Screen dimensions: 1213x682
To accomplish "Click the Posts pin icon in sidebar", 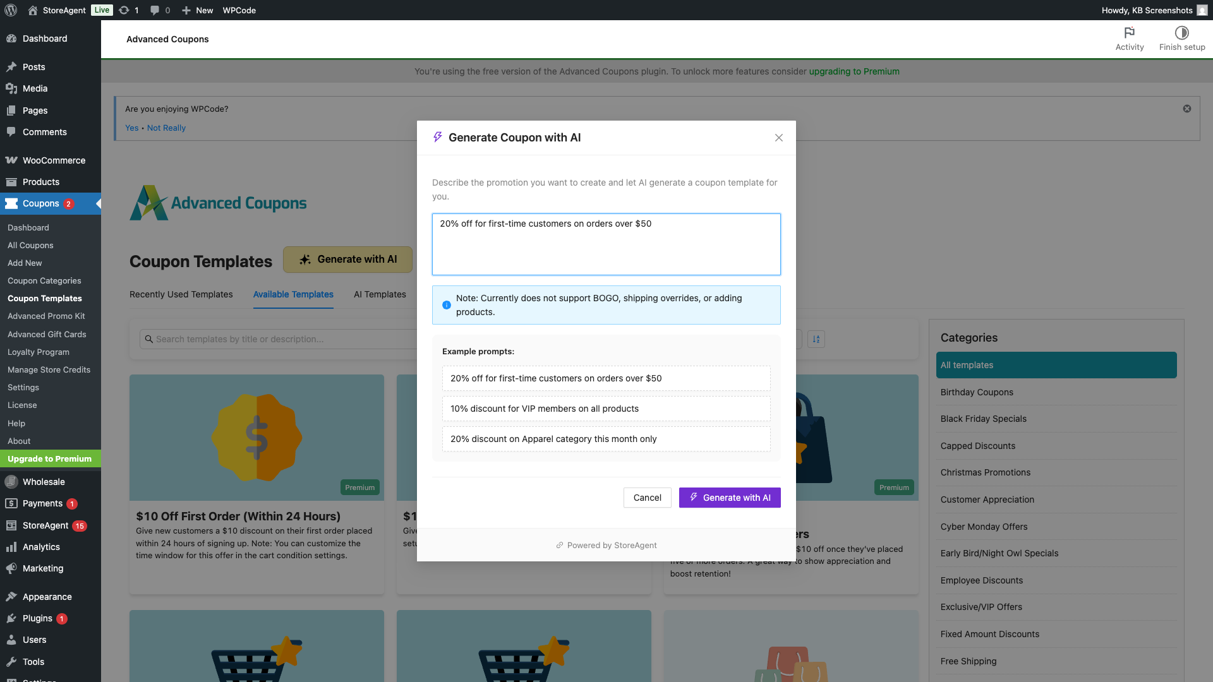I will 11,67.
